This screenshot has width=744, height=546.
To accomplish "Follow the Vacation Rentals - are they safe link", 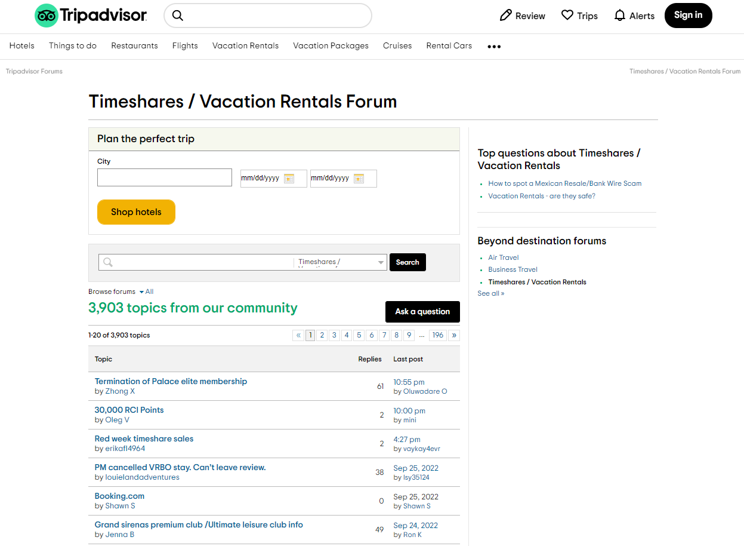I will pyautogui.click(x=541, y=195).
